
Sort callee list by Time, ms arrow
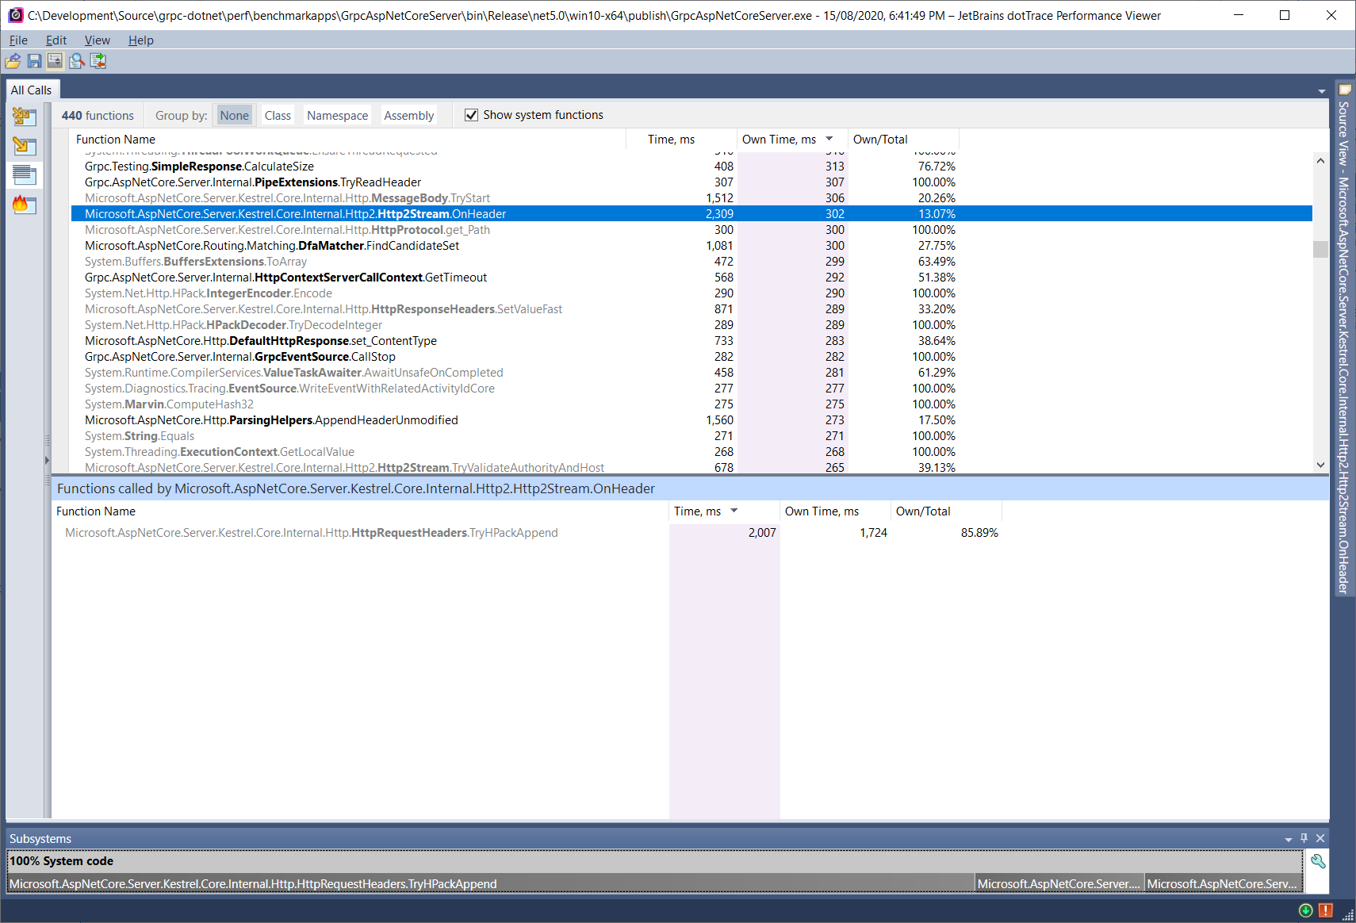tap(734, 511)
